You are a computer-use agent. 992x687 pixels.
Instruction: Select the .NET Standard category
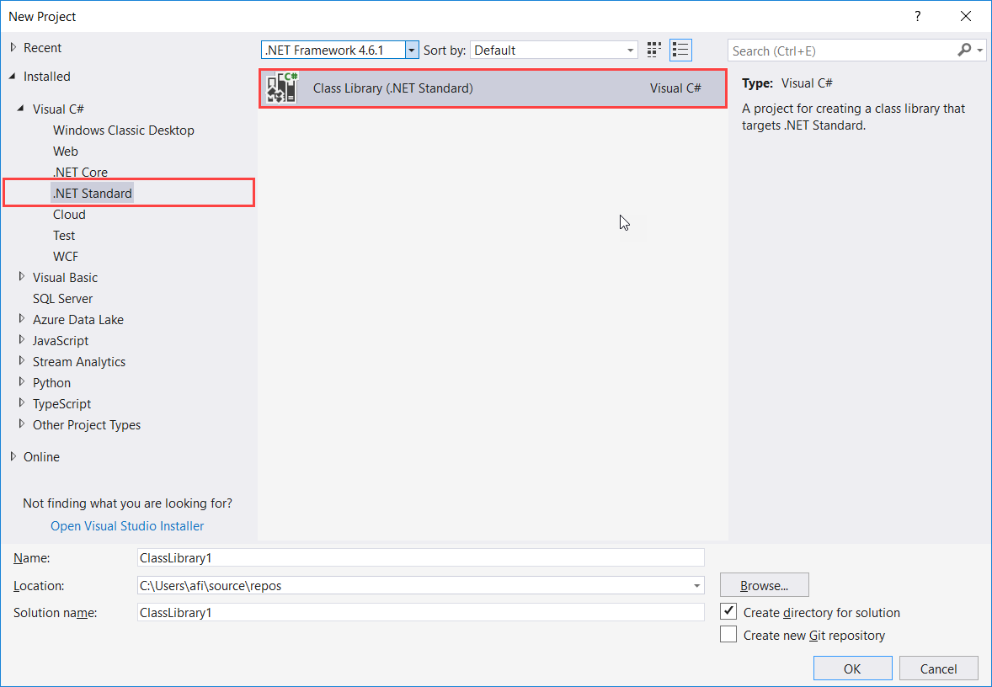[x=93, y=193]
